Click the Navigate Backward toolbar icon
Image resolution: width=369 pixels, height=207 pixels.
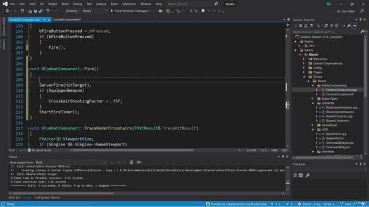tap(7, 11)
